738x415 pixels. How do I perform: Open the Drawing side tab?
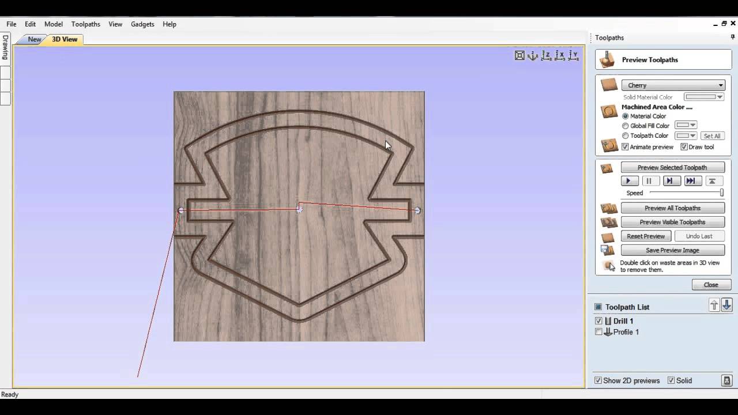pyautogui.click(x=5, y=47)
